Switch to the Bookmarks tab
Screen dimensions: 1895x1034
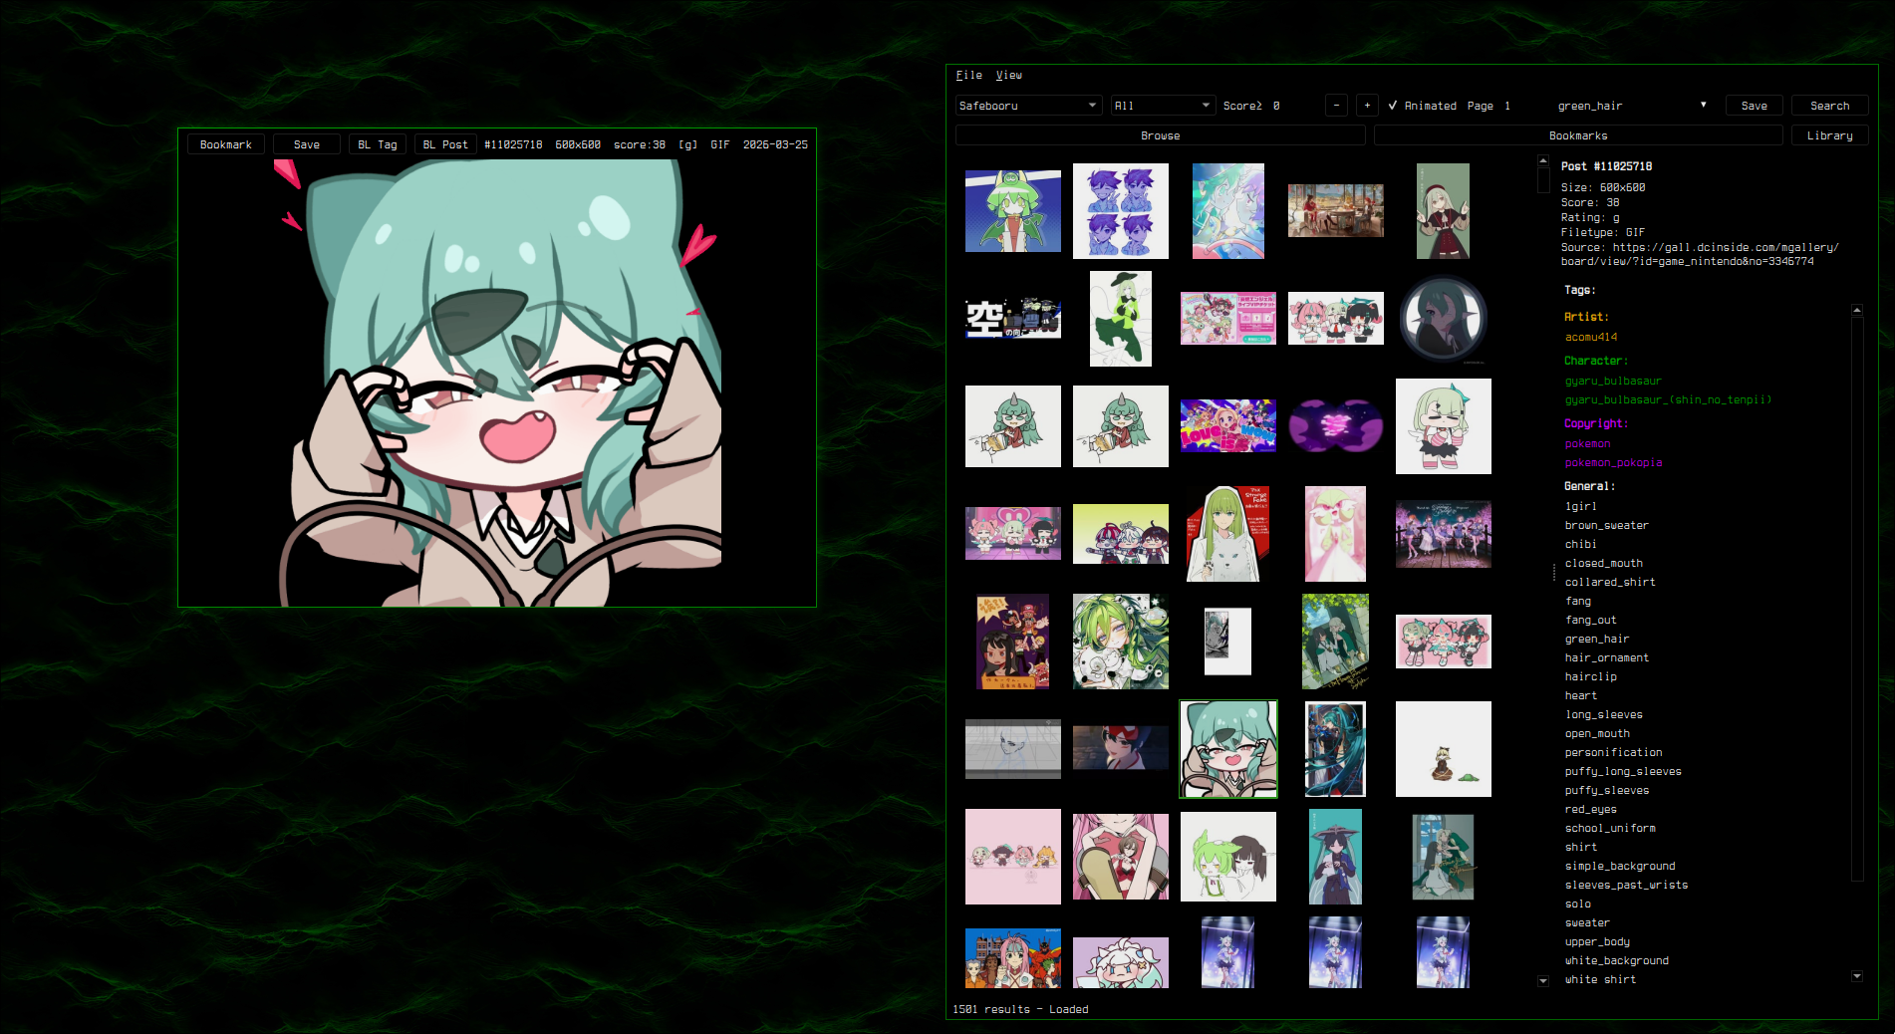[x=1577, y=134]
